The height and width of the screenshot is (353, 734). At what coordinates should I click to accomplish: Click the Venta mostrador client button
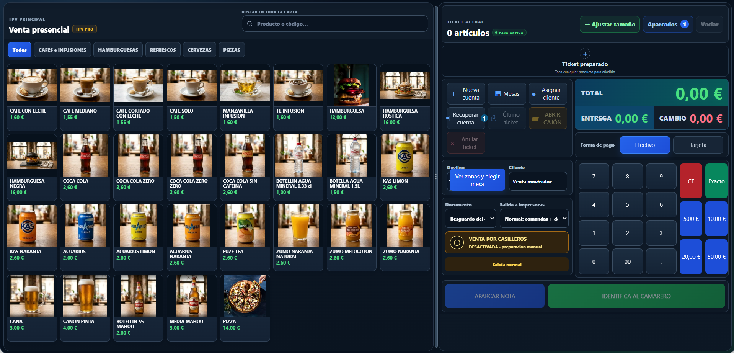tap(538, 181)
